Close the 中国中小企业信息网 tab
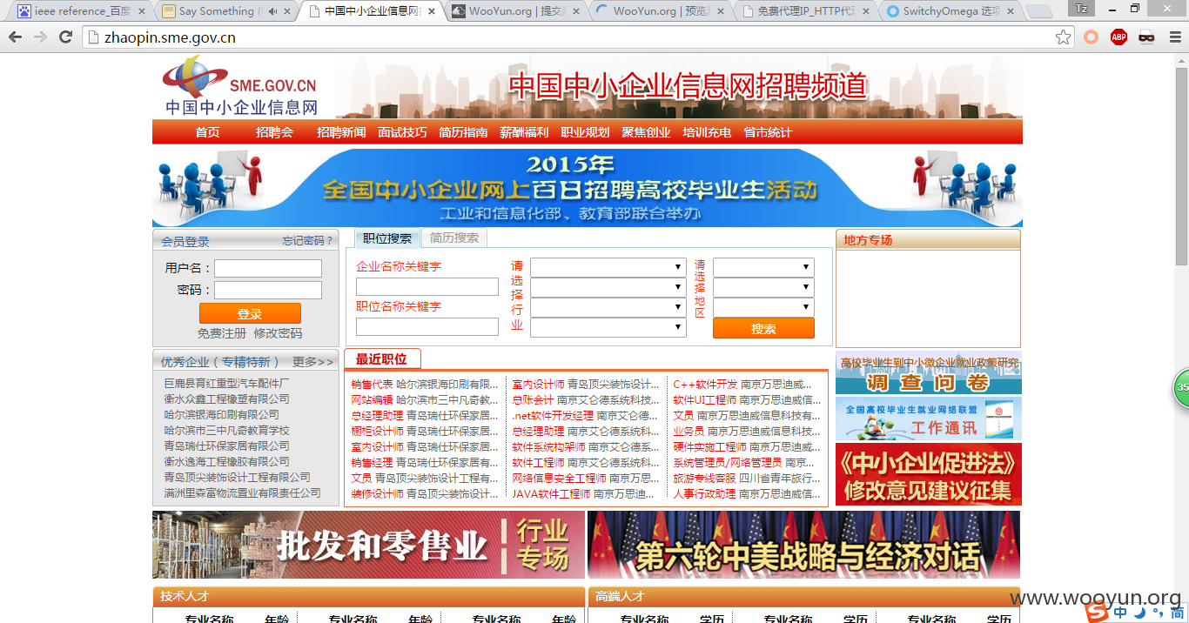The width and height of the screenshot is (1189, 623). pyautogui.click(x=432, y=11)
